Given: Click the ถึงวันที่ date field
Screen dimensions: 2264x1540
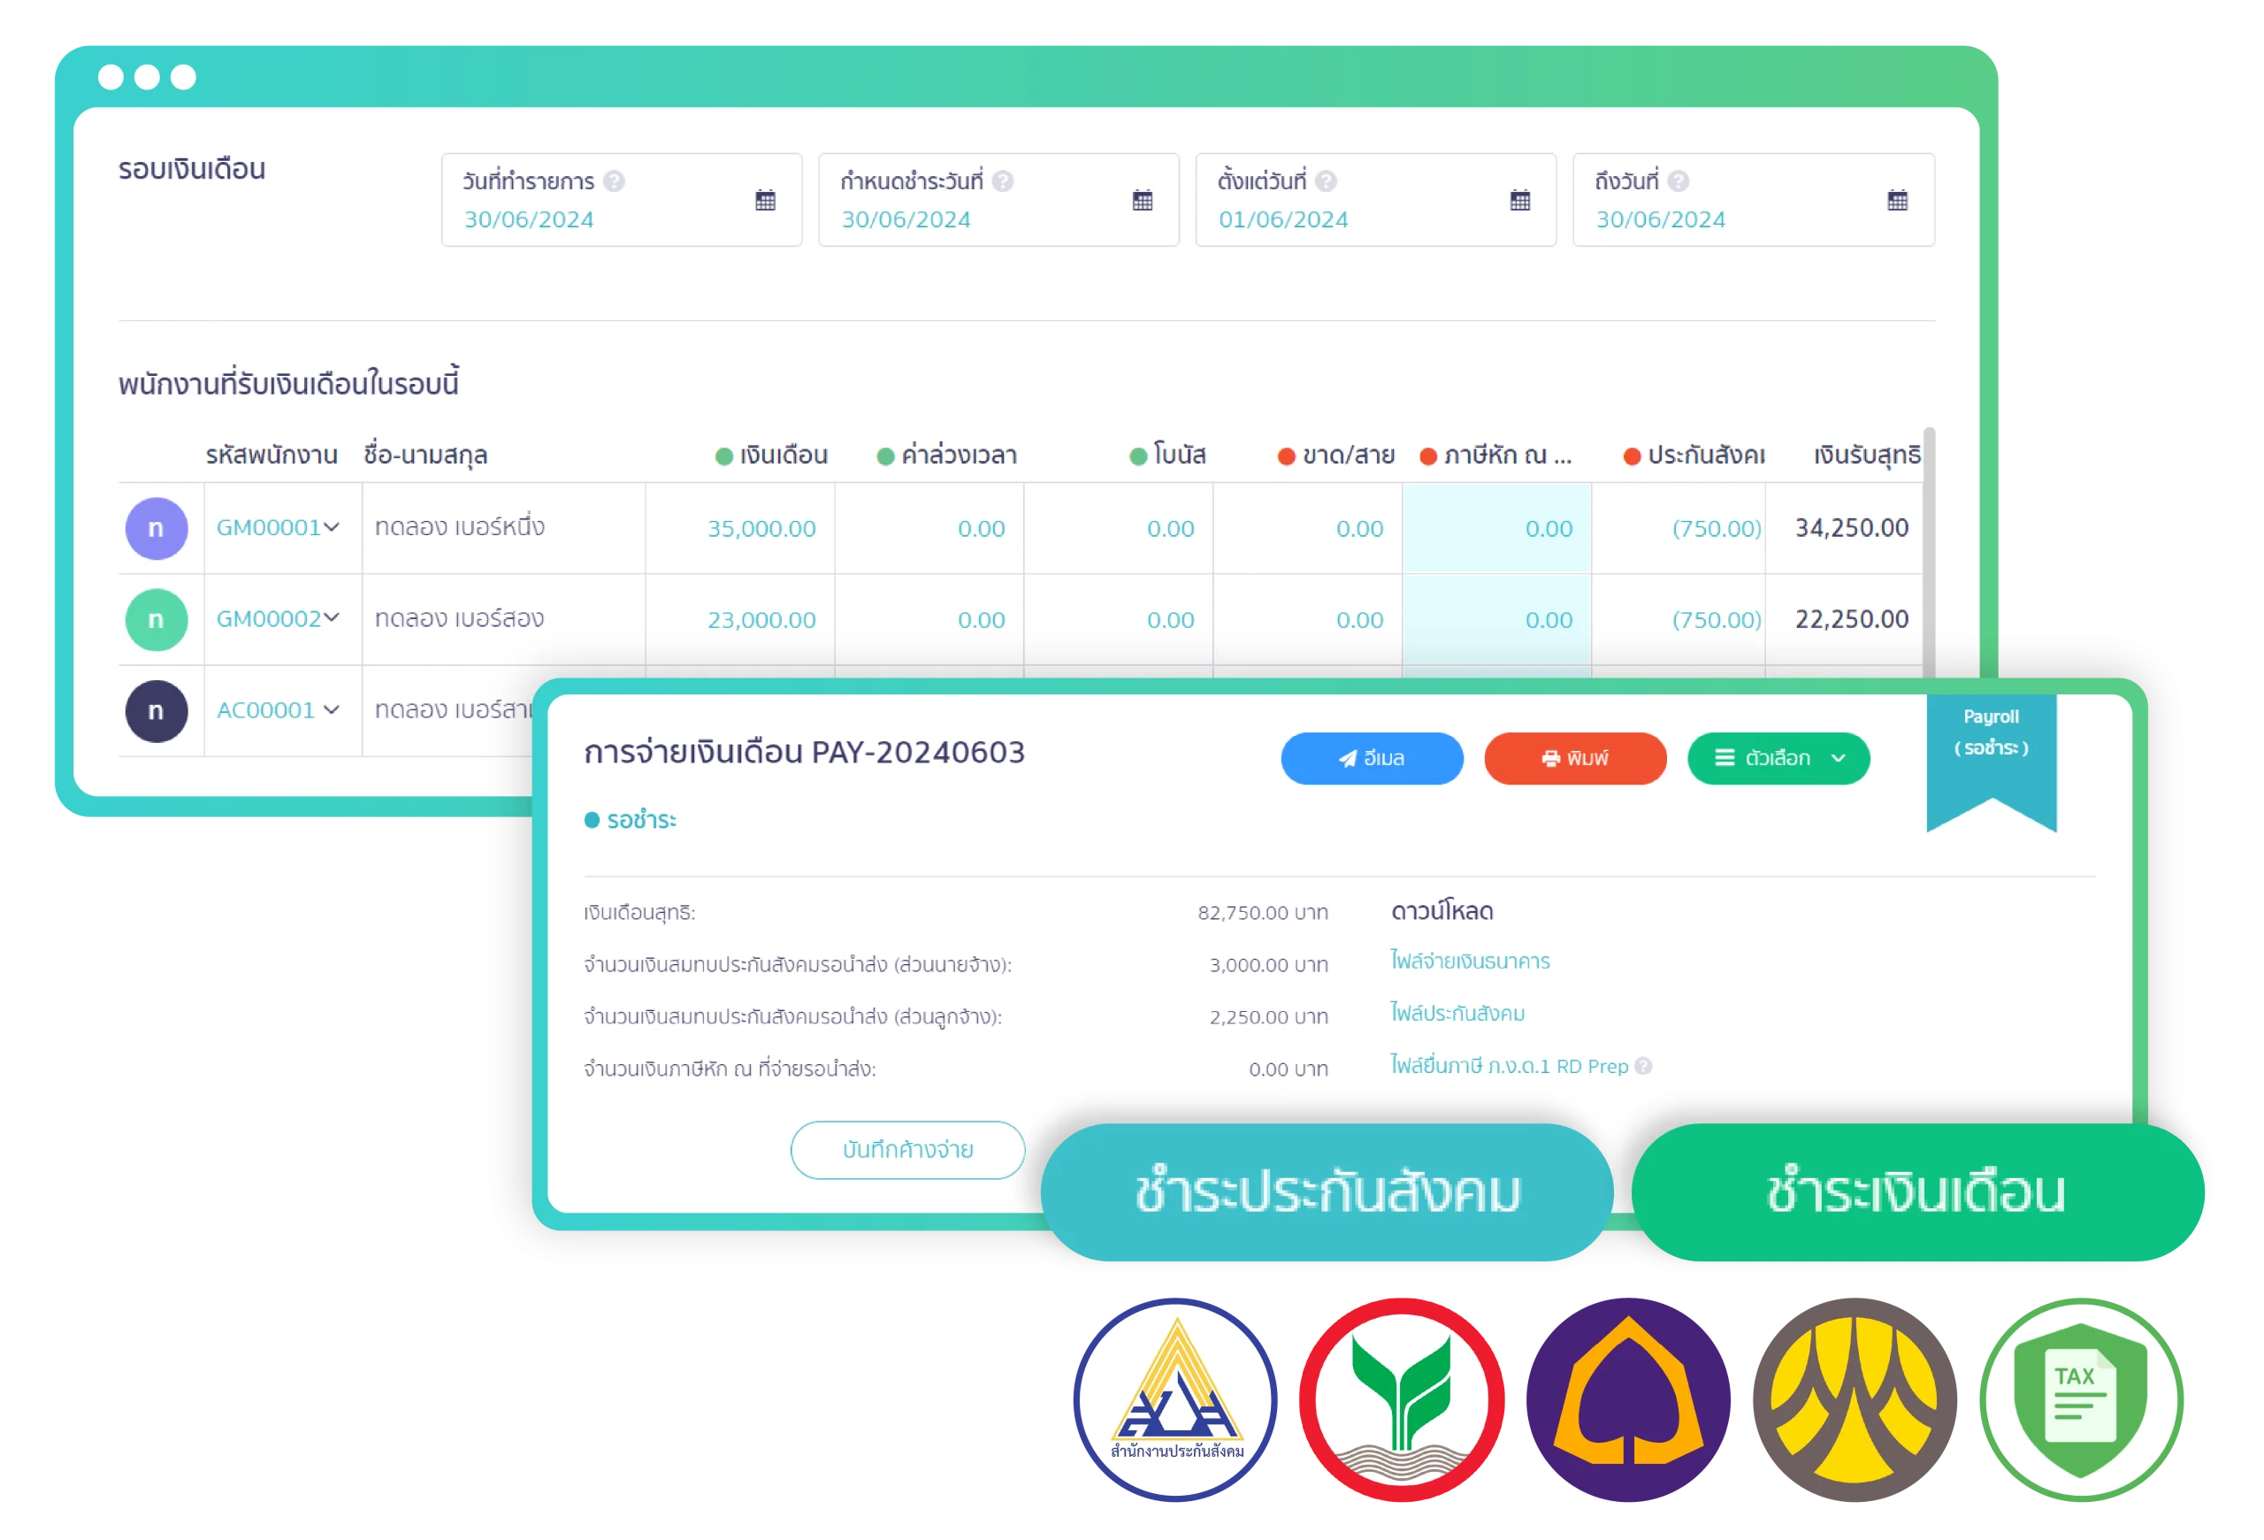Looking at the screenshot, I should (1754, 200).
